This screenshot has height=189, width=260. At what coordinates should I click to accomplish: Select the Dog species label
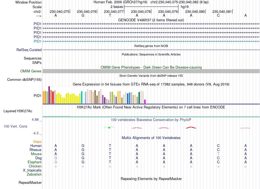[38, 158]
